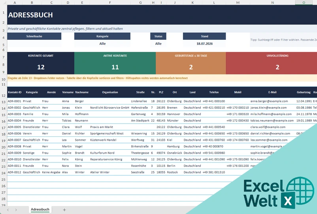Screen dimensions: 317x214
Task: Select the Praxis am Markt cell
Action: tap(110, 127)
